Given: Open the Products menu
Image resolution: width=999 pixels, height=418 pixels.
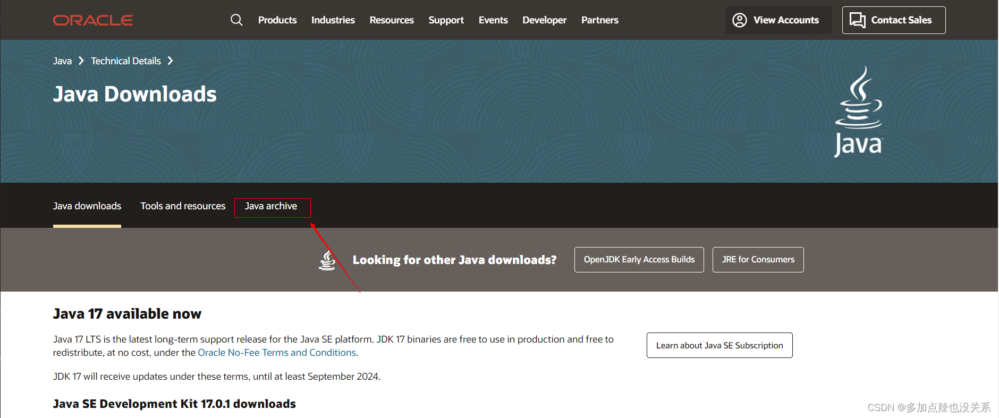Looking at the screenshot, I should (277, 20).
